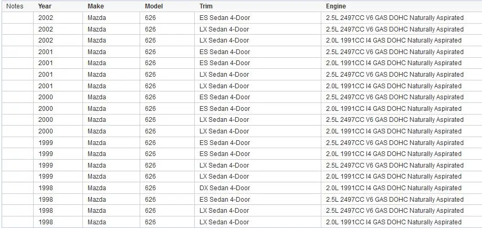Image resolution: width=482 pixels, height=228 pixels.
Task: Click the empty Notes cell in the 1998 DX row
Action: [x=17, y=188]
